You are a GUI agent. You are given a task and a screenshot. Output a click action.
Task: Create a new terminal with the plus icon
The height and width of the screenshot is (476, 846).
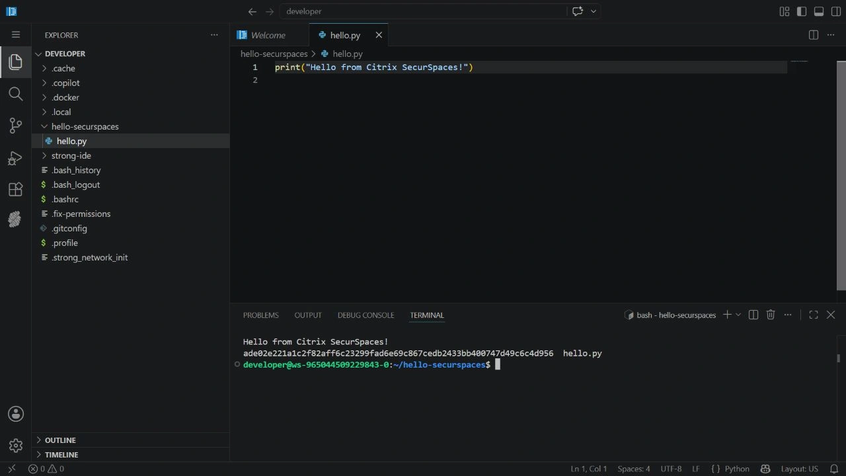(727, 315)
